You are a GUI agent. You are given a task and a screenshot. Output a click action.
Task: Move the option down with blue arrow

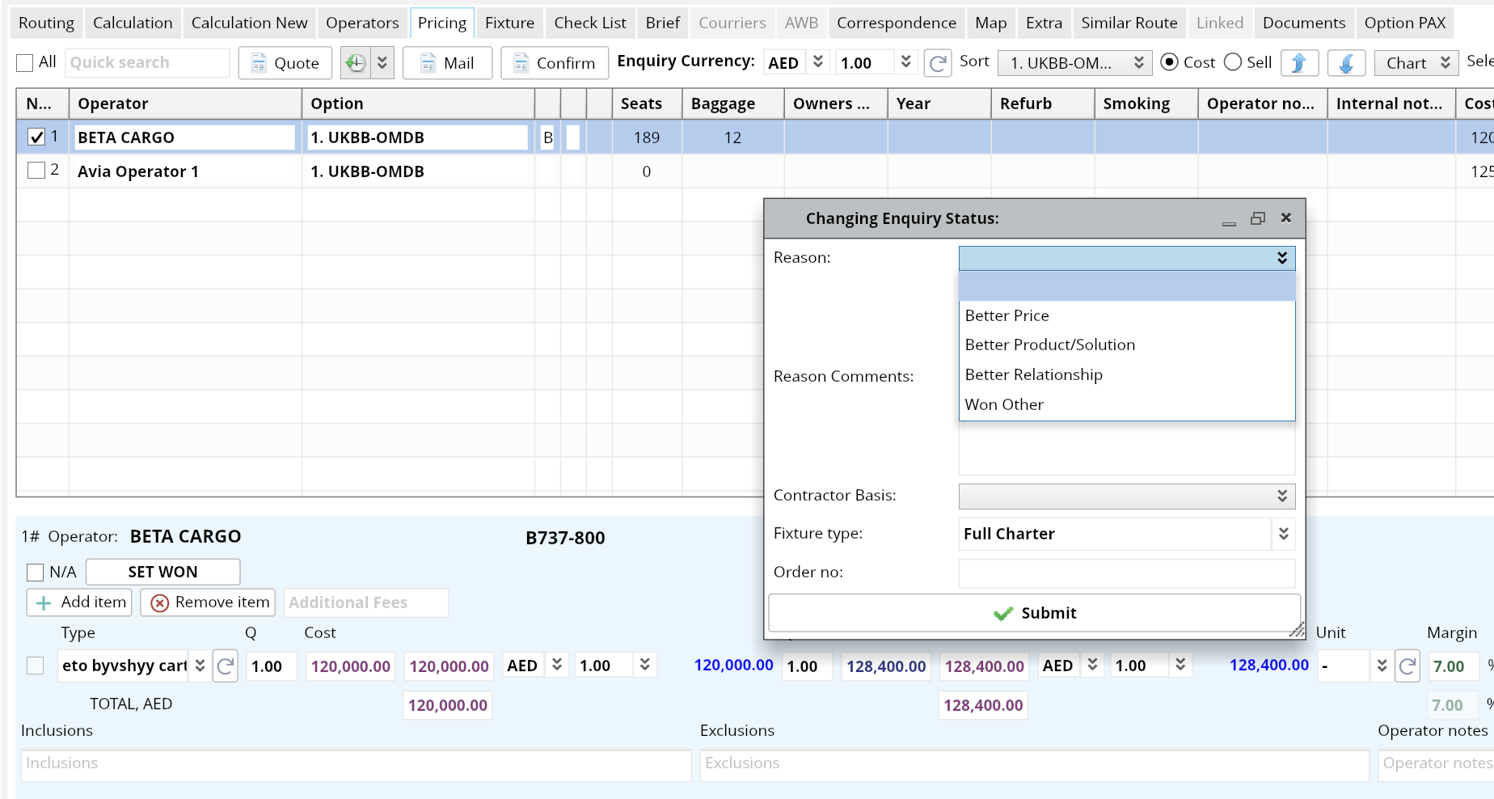click(x=1346, y=63)
